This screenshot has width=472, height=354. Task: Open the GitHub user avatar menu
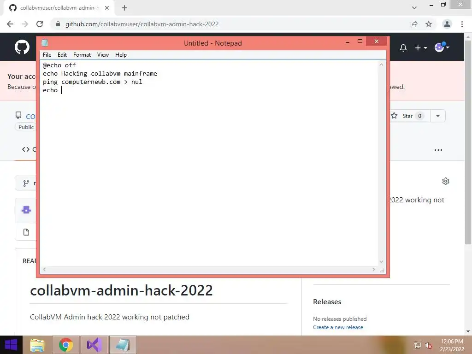click(442, 47)
